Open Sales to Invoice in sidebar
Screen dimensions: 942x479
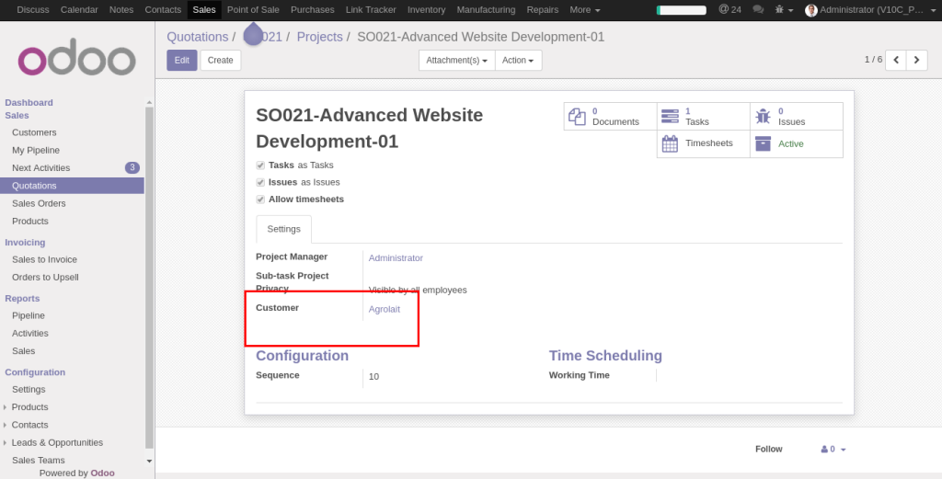pyautogui.click(x=44, y=259)
